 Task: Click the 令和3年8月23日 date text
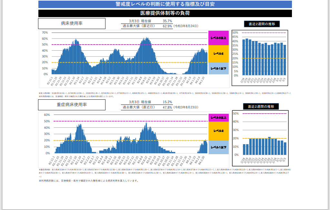pyautogui.click(x=186, y=107)
